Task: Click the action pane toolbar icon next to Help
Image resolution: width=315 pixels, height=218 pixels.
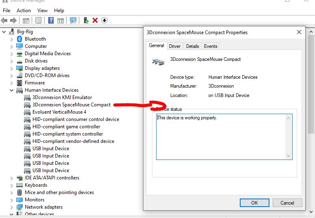Action: [61, 20]
